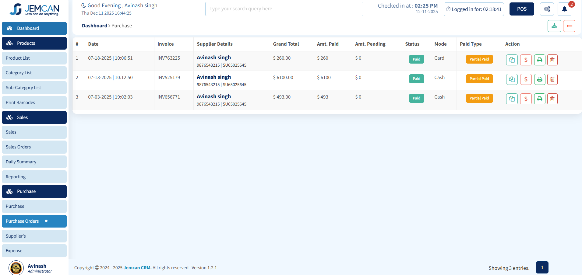Print invoice INV656771 using printer icon
This screenshot has width=582, height=275.
[539, 99]
